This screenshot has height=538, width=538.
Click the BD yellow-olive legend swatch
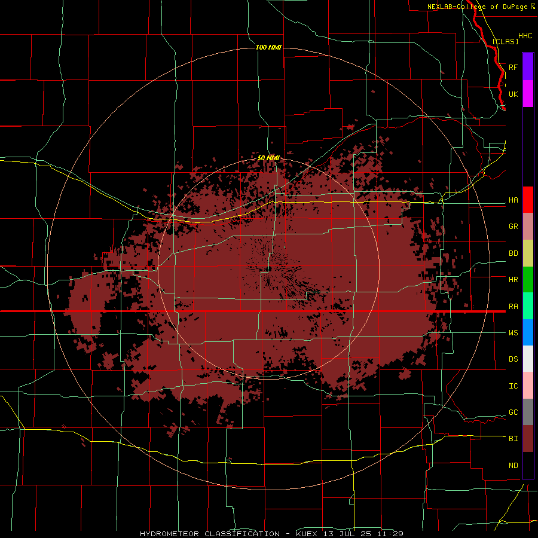click(528, 253)
